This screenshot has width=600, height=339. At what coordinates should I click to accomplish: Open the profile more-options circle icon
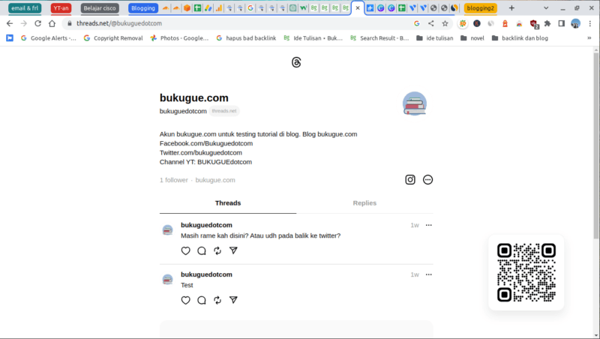pyautogui.click(x=427, y=179)
